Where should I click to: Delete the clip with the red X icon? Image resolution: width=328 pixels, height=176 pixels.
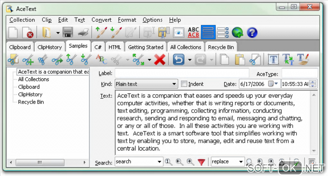point(160,60)
